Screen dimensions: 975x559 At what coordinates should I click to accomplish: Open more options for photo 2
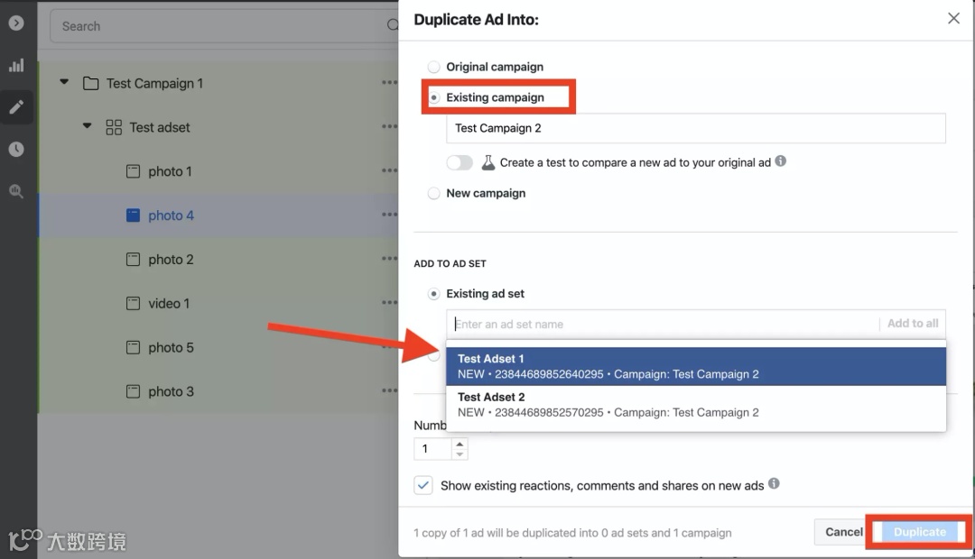pyautogui.click(x=390, y=259)
